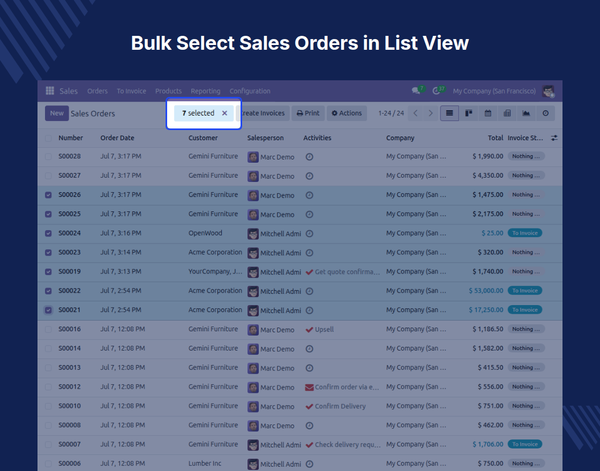Click the user avatar in top bar
This screenshot has width=600, height=471.
point(549,91)
